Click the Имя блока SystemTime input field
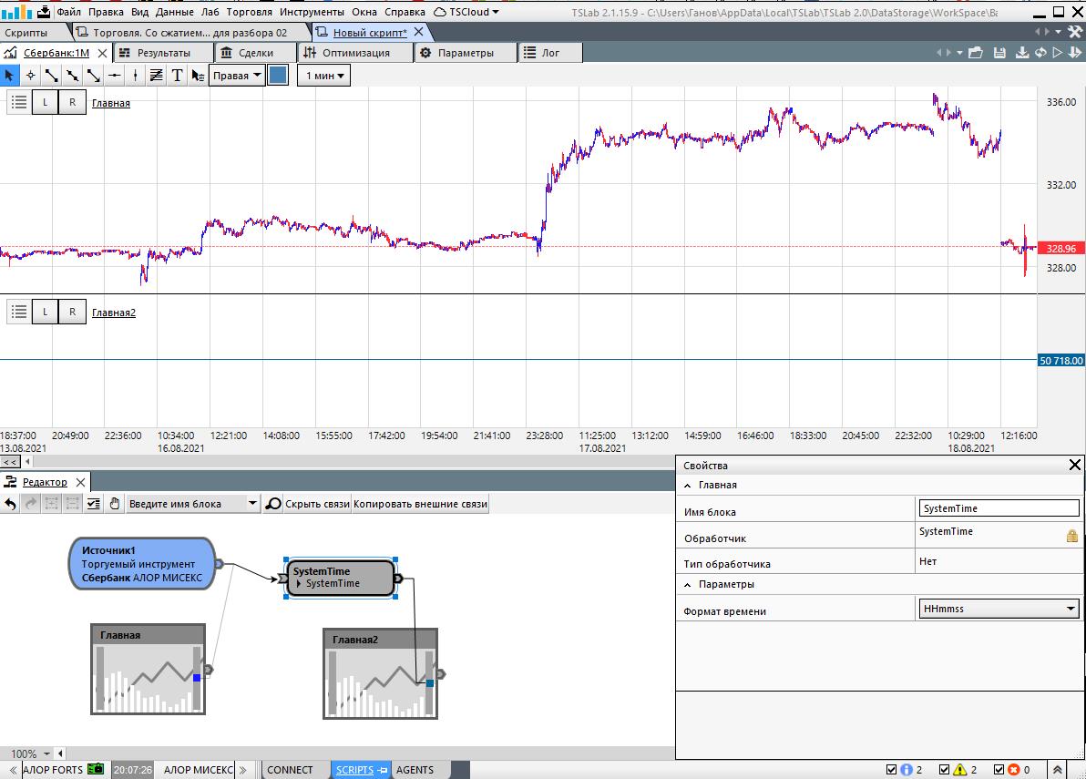Image resolution: width=1086 pixels, height=779 pixels. coord(999,508)
